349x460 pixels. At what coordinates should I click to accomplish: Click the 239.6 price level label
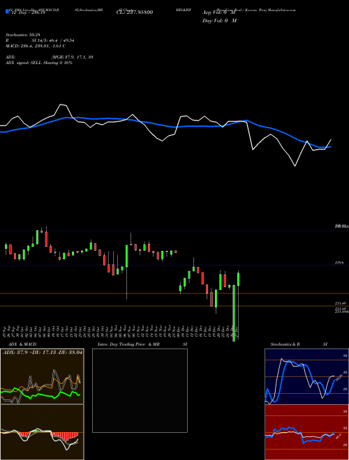[339, 263]
